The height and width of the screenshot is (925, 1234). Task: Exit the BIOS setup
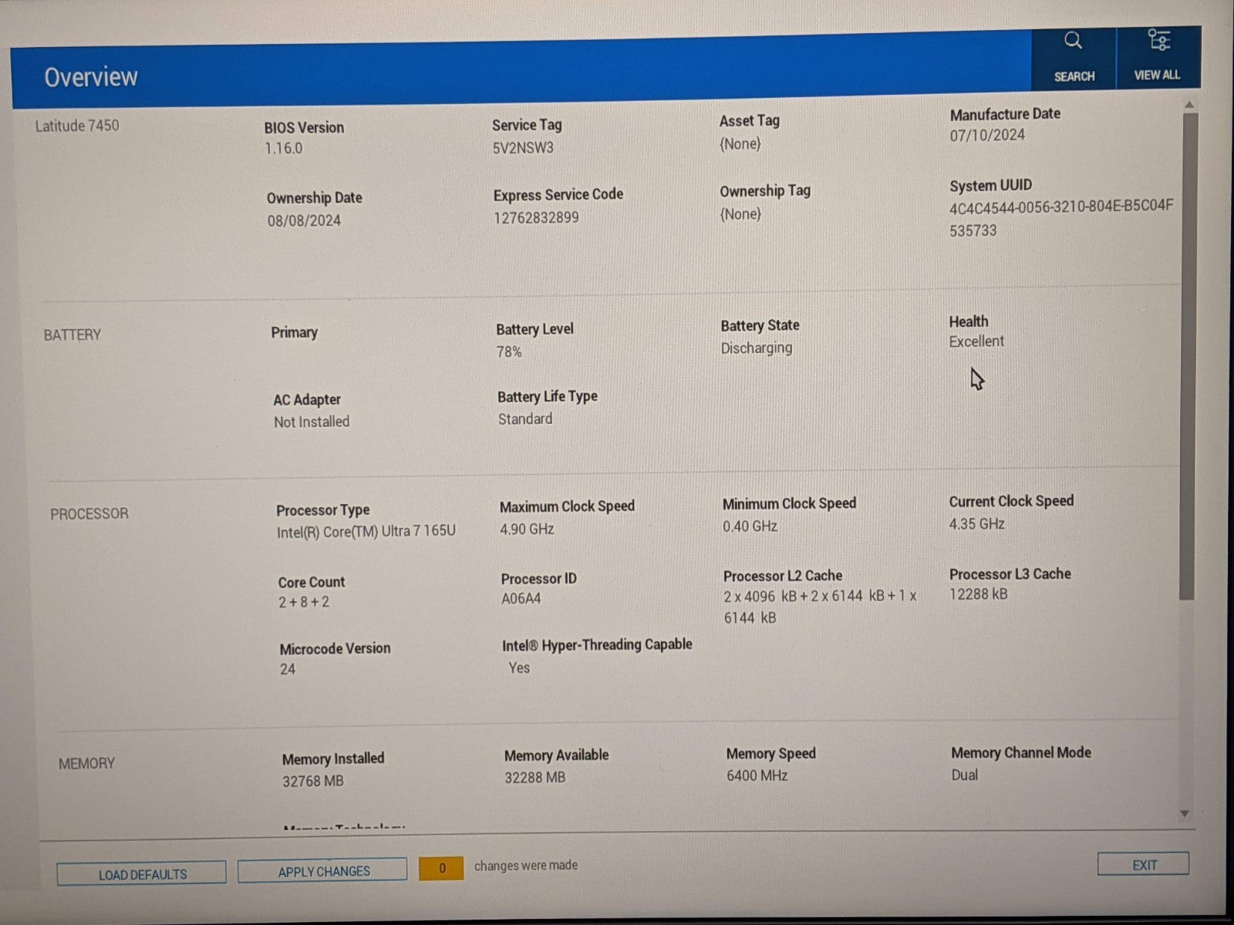(1143, 864)
